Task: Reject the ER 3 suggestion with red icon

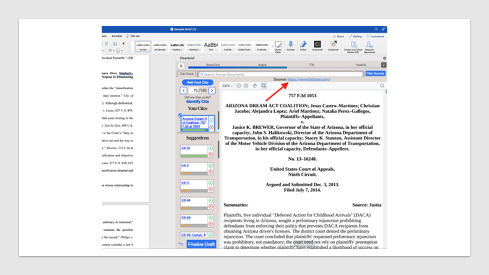Action: coord(211,172)
